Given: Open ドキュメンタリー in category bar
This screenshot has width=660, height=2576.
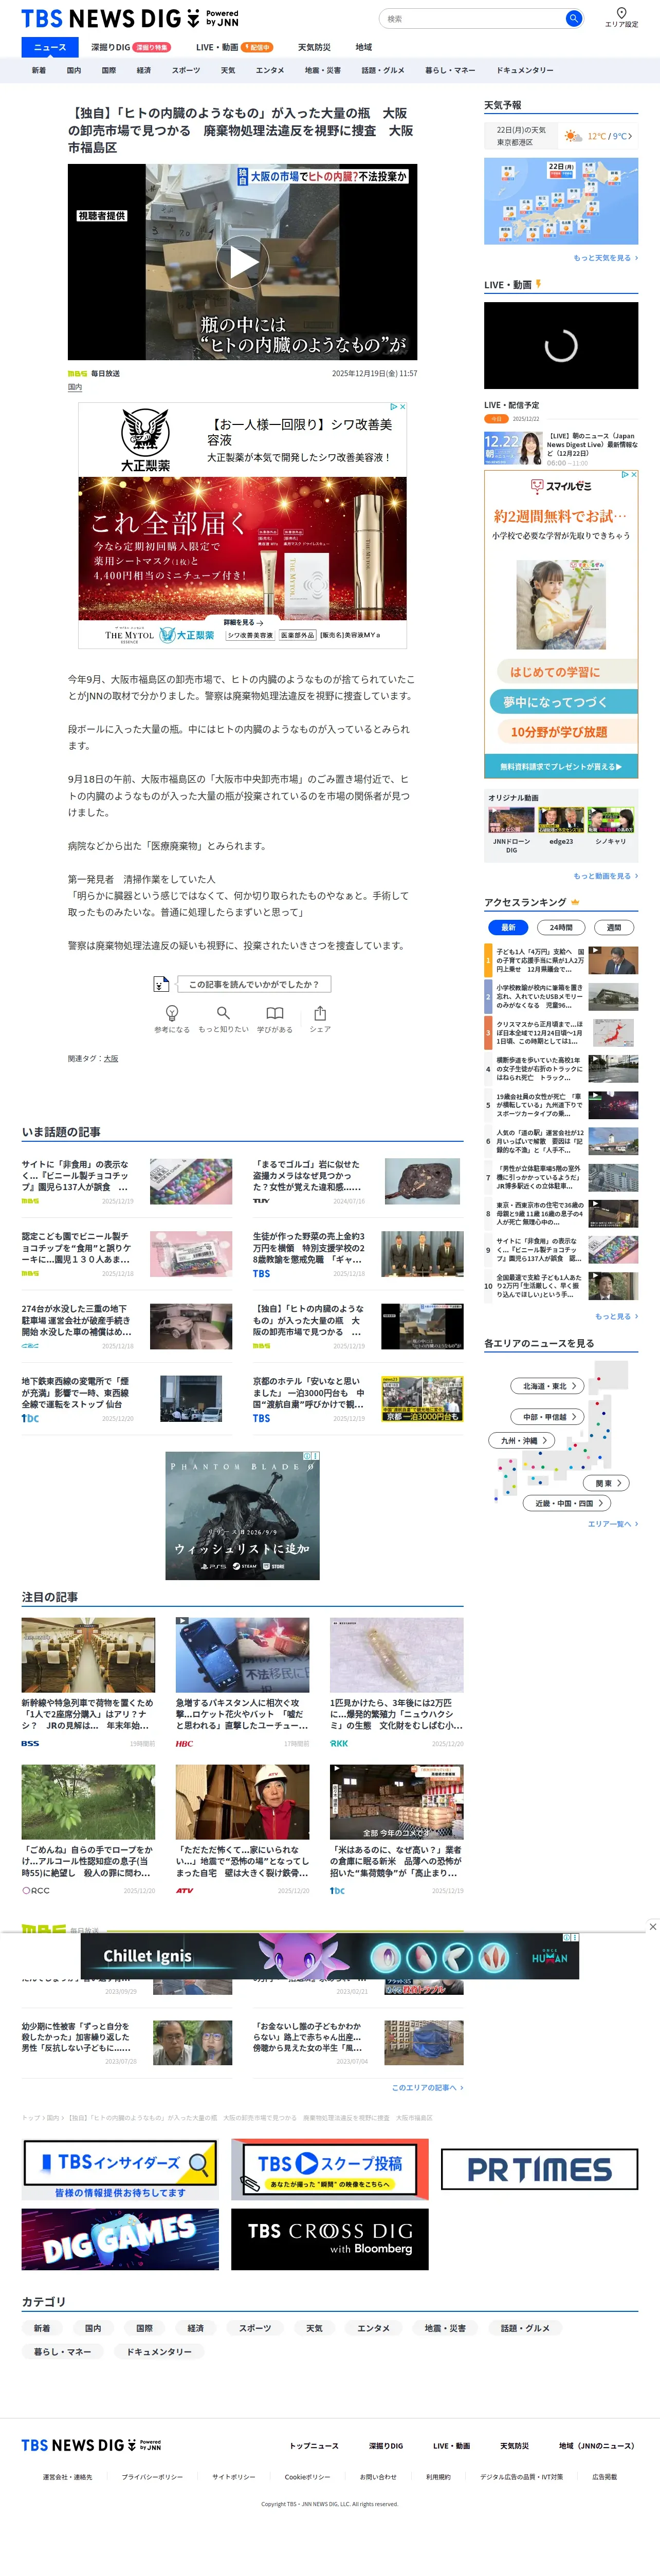Looking at the screenshot, I should (x=525, y=70).
